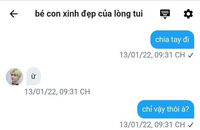Tap the sent checkmark under 'chỉ vậy thôi à?'

(191, 125)
